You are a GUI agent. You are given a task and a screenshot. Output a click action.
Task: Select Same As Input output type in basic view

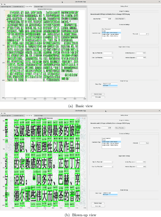point(107,84)
